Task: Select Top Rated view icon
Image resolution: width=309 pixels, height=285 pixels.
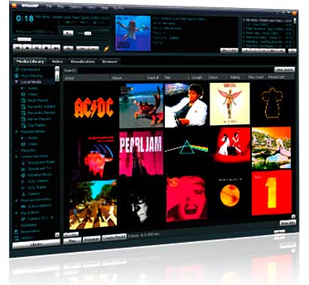Action: pyautogui.click(x=23, y=125)
